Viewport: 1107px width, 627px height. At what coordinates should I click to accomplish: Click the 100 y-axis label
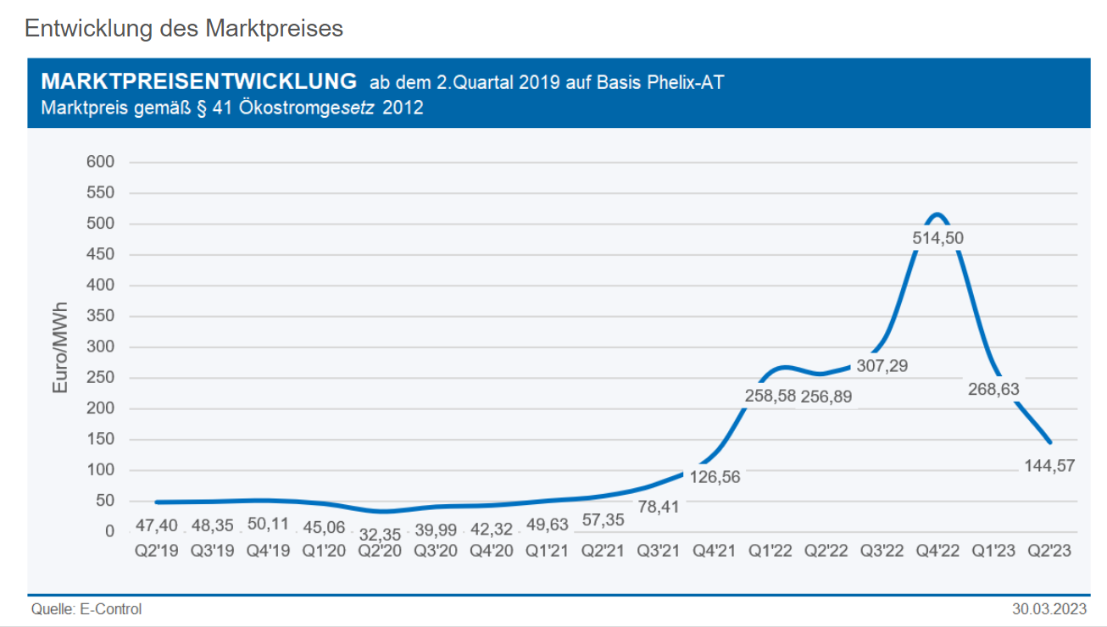(100, 470)
